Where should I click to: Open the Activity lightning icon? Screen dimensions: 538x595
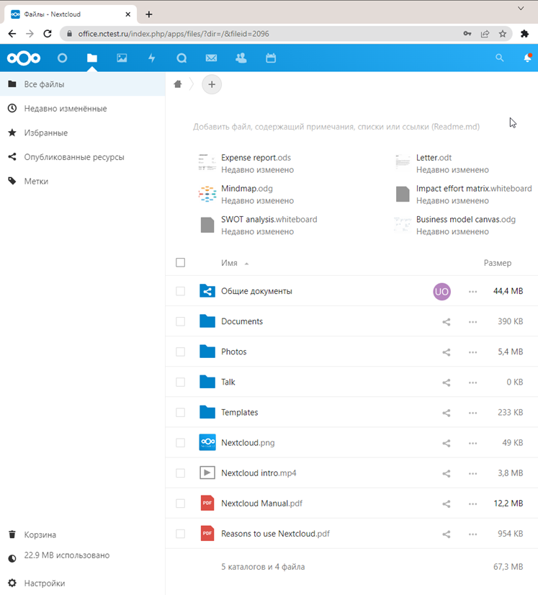pyautogui.click(x=152, y=58)
